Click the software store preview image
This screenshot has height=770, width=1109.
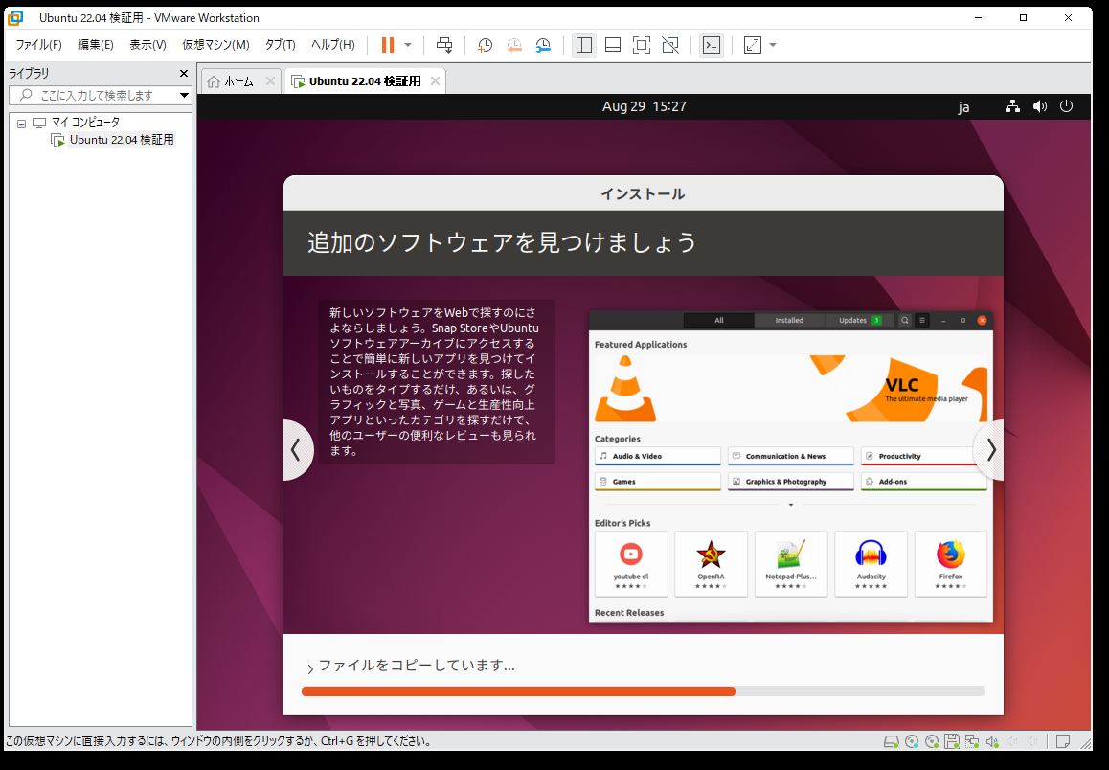click(791, 466)
